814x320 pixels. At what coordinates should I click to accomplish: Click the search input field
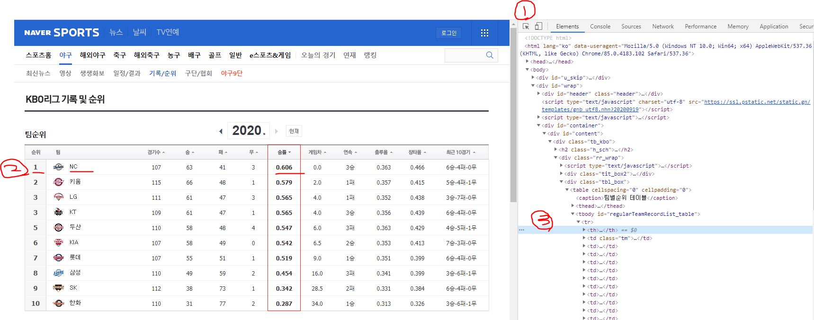click(464, 55)
